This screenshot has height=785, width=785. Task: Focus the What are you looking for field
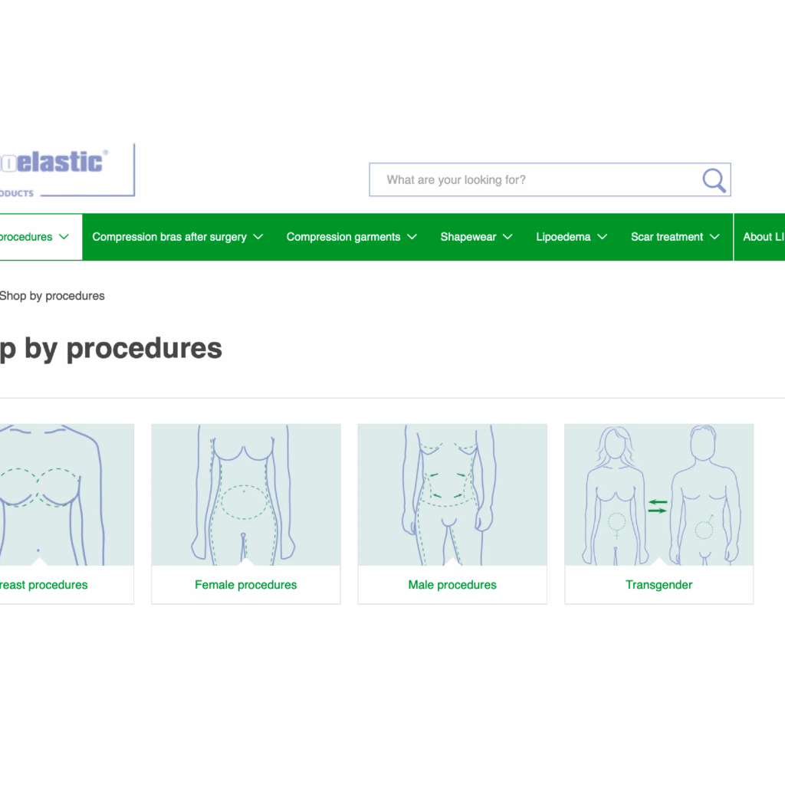pyautogui.click(x=536, y=179)
